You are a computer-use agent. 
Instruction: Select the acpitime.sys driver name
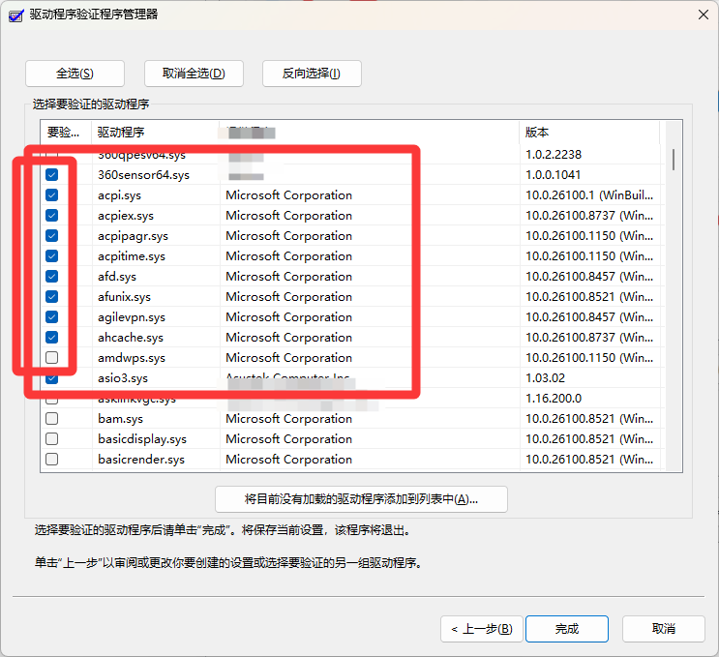click(132, 256)
